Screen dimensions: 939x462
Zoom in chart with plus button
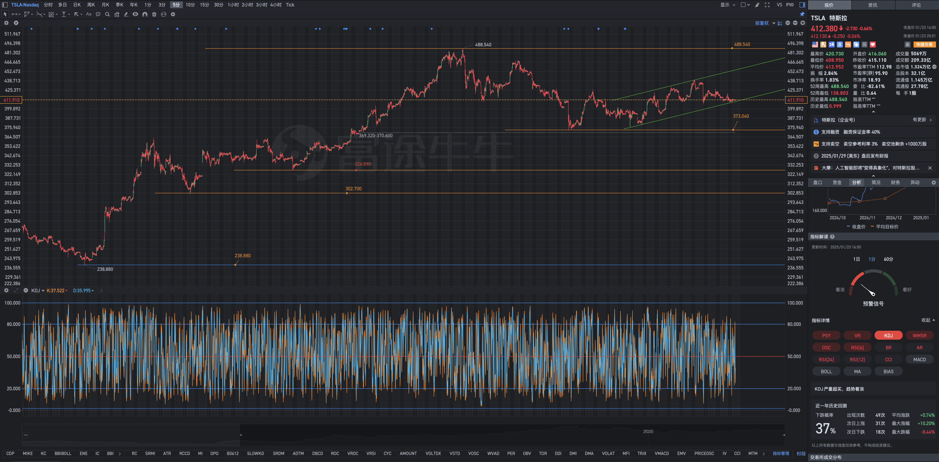[x=803, y=23]
